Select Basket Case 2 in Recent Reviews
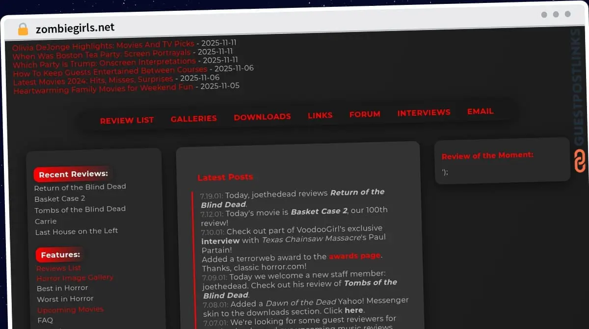This screenshot has height=329, width=589. [59, 198]
